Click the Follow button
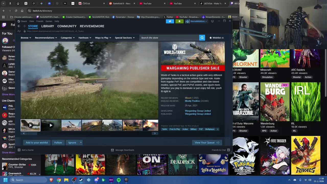The image size is (327, 184). pos(58,143)
